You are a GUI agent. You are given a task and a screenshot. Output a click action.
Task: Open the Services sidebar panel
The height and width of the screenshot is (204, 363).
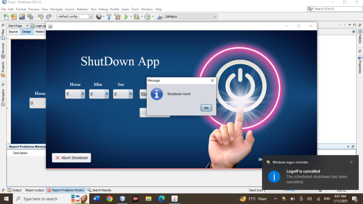click(3, 51)
